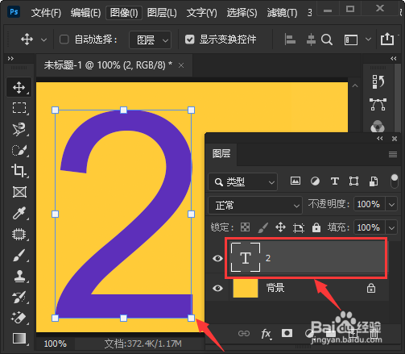Open the 滤镜(T) menu
Screen dimensions: 405x354
pos(282,13)
